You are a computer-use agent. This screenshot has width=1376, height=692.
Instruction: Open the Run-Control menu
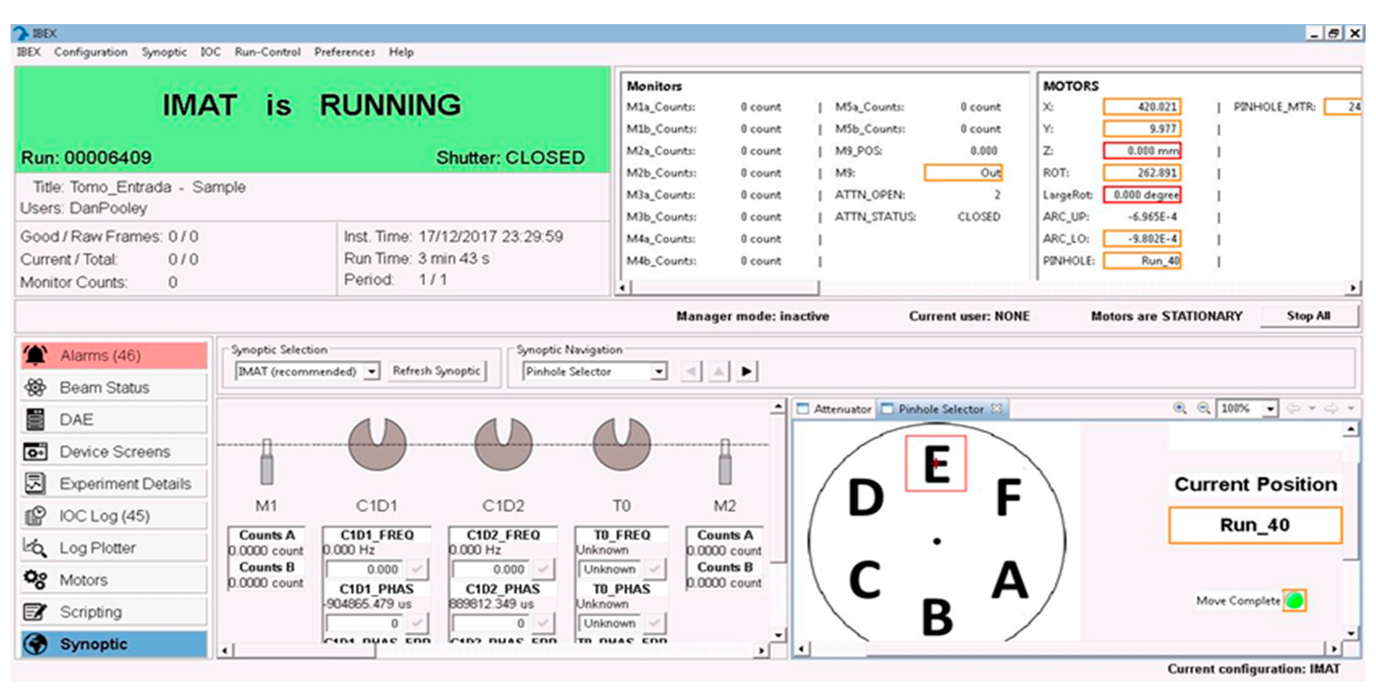coord(267,52)
